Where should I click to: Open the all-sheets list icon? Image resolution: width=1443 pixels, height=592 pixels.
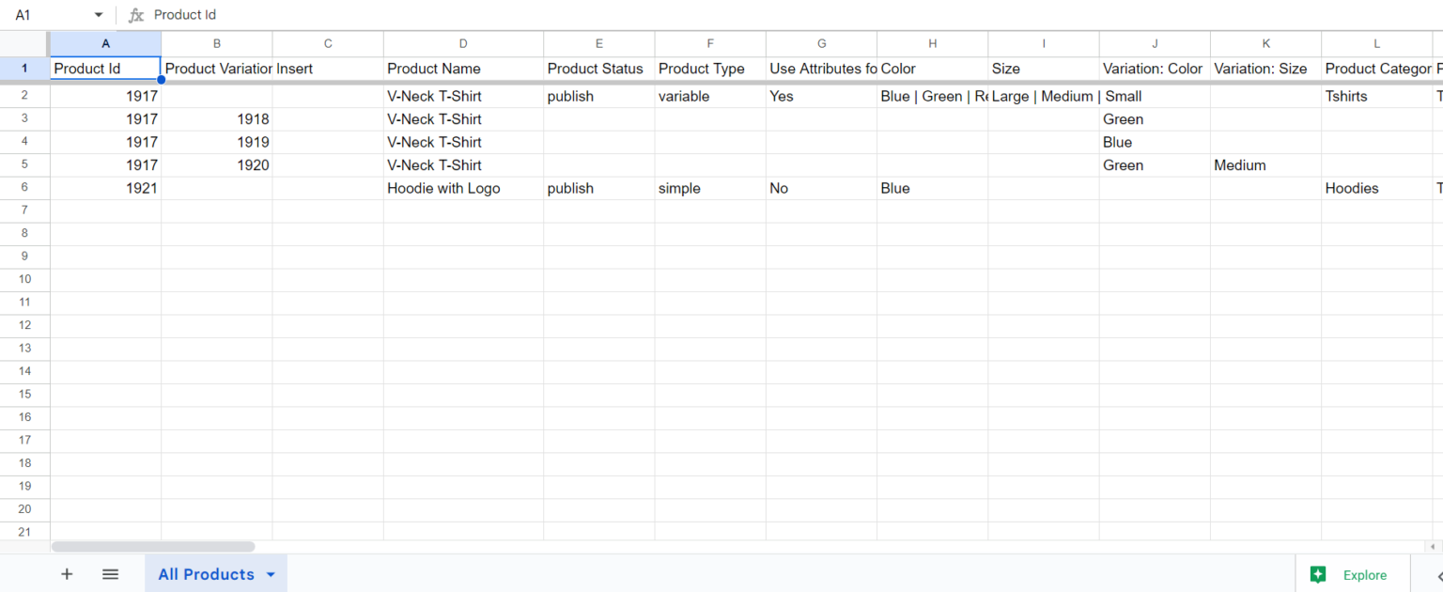(x=110, y=574)
